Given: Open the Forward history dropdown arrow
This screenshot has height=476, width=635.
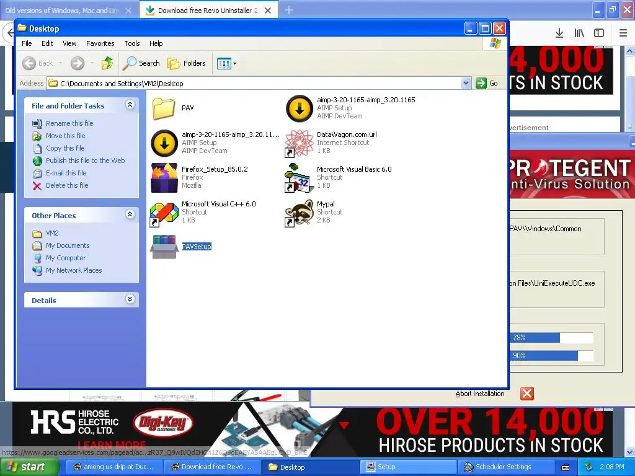Looking at the screenshot, I should coord(92,63).
